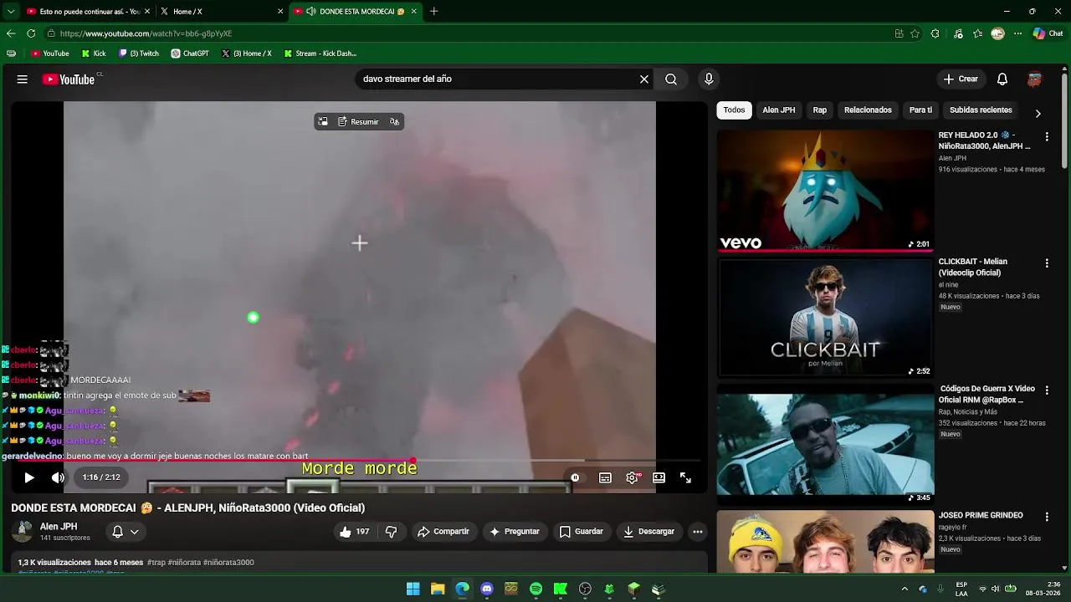This screenshot has height=602, width=1071.
Task: Start voice search with the microphone
Action: pyautogui.click(x=709, y=79)
